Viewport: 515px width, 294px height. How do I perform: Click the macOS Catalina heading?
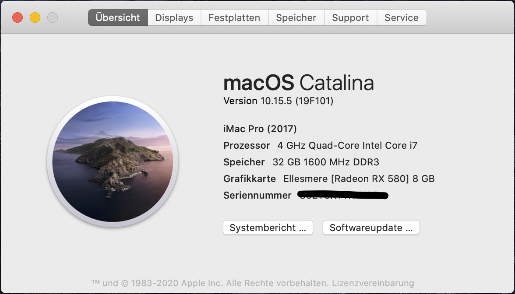[299, 83]
